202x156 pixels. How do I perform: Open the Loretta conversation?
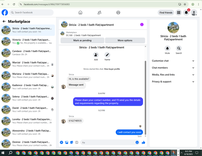[27, 121]
